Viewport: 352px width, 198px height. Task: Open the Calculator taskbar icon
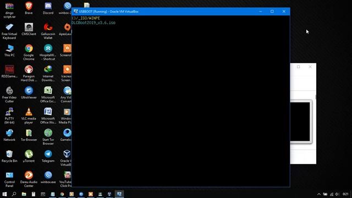click(34, 194)
